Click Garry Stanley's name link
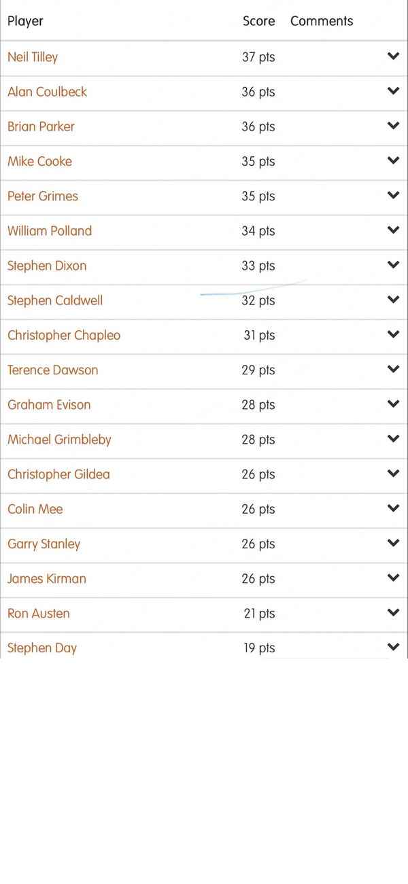The width and height of the screenshot is (408, 884). 44,544
